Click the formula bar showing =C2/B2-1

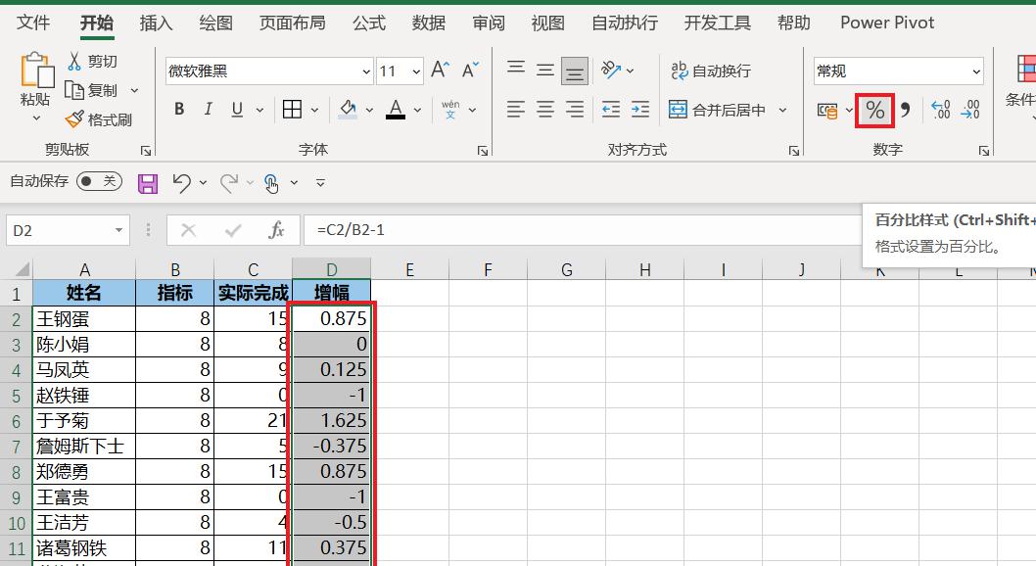coord(582,230)
